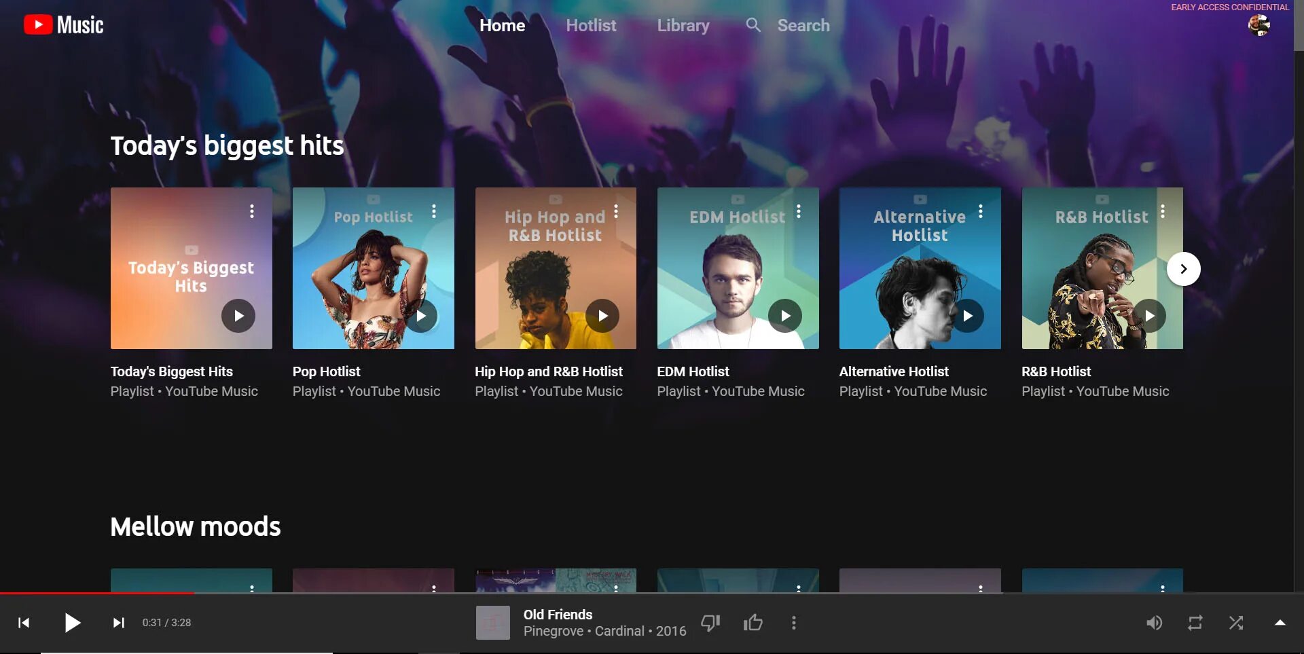This screenshot has height=654, width=1304.
Task: Open Pop Hotlist cover thumbnail
Action: click(374, 268)
